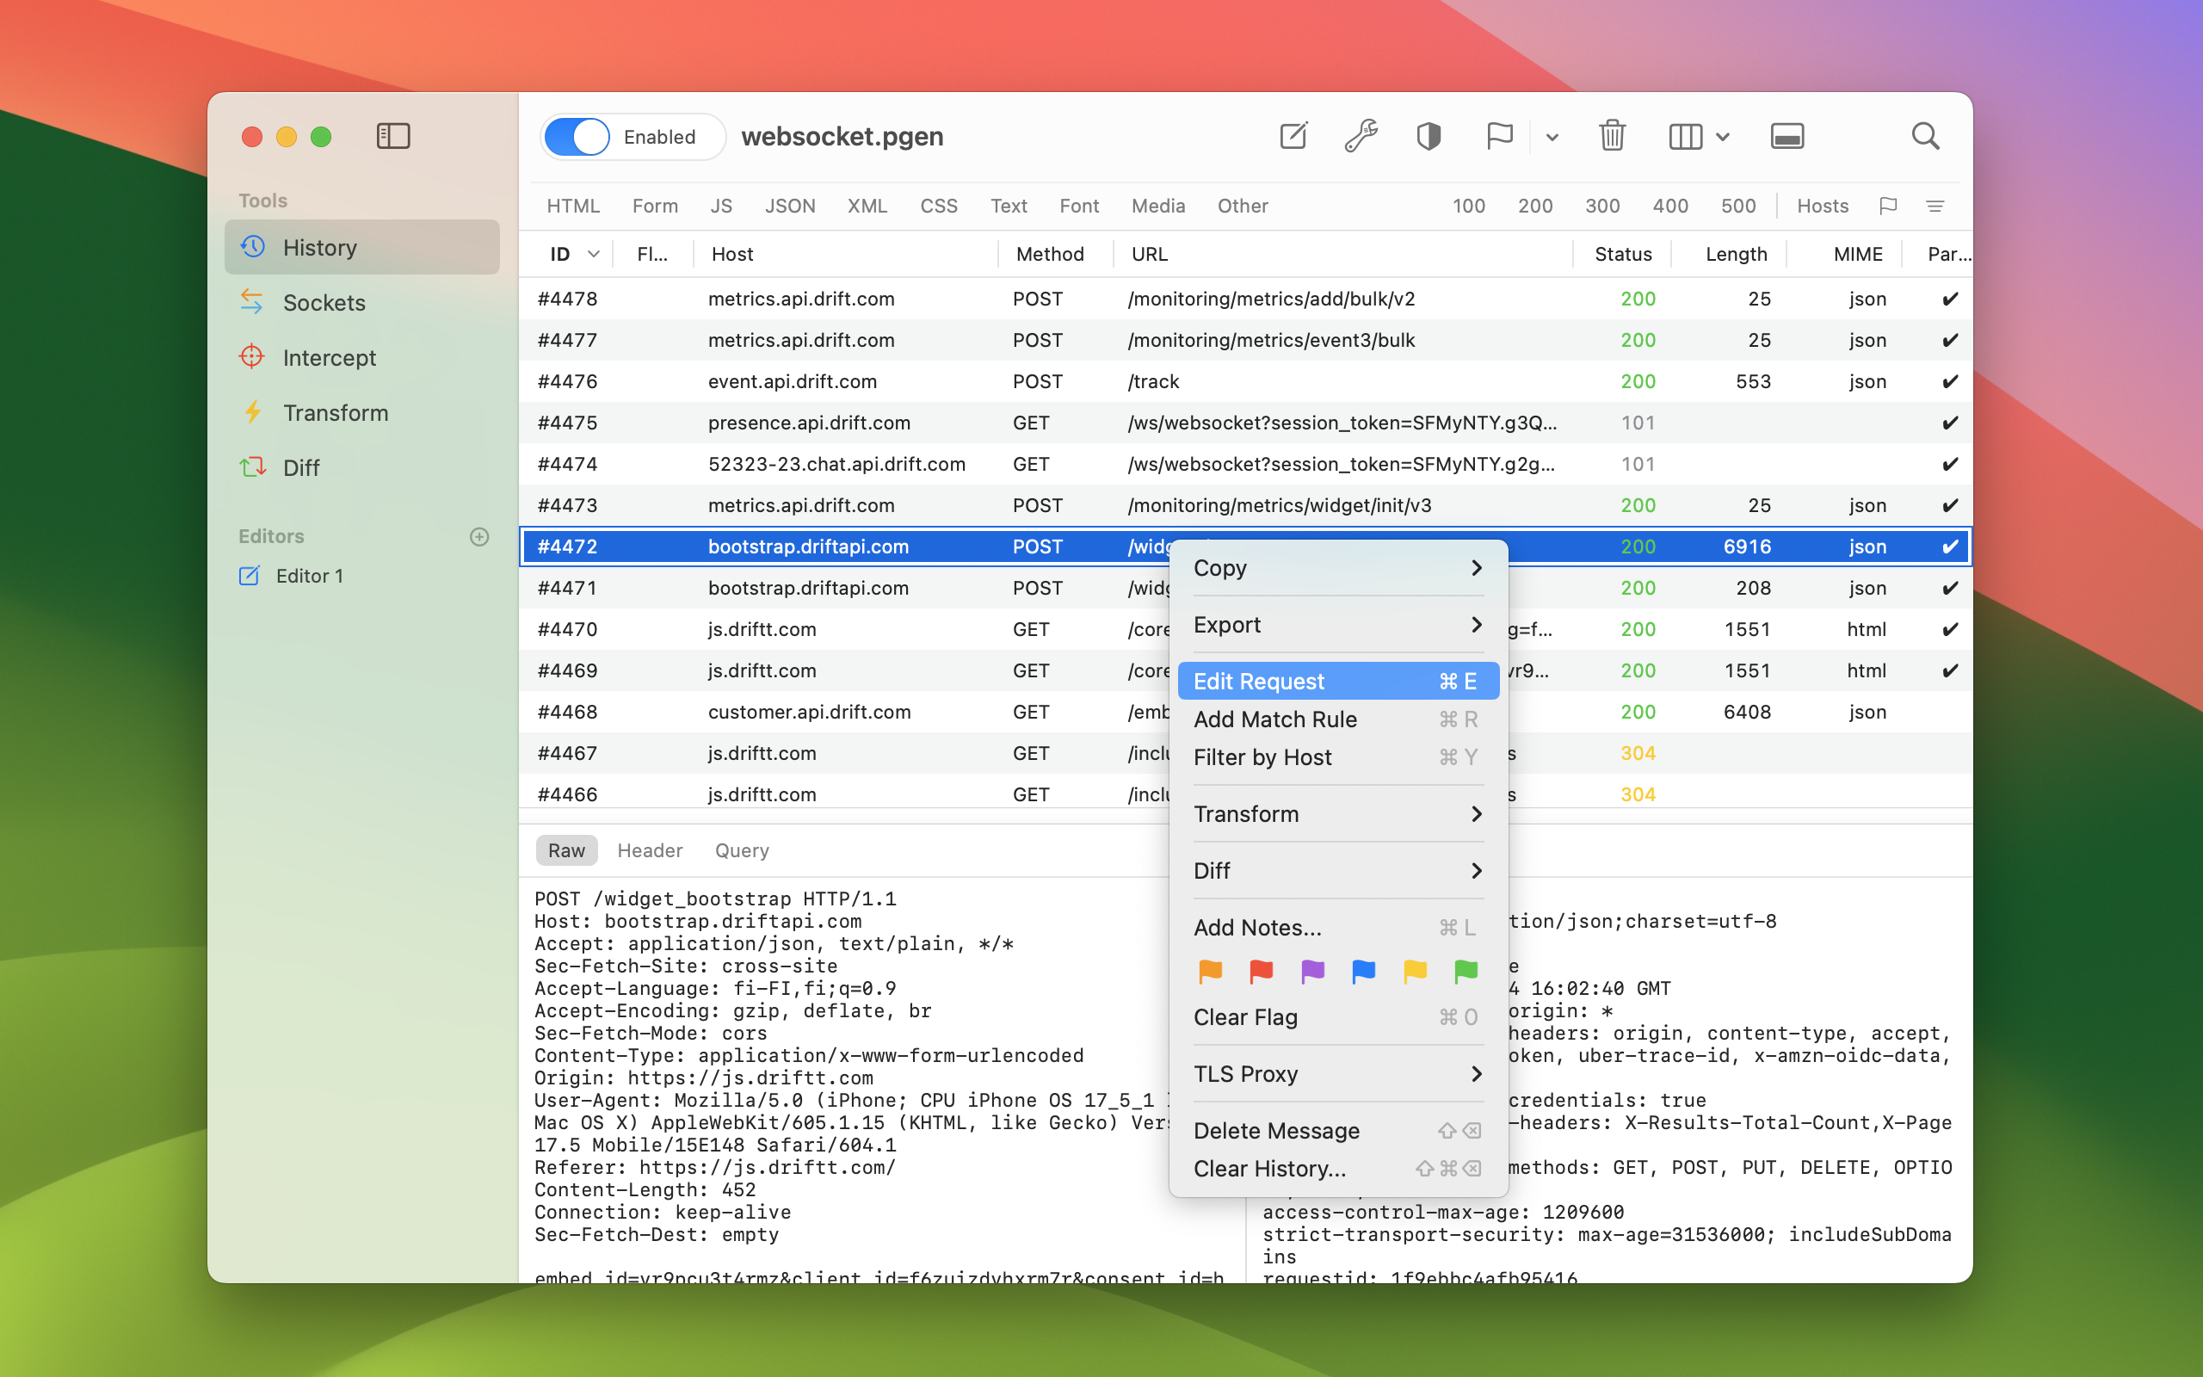
Task: Toggle the bottom panel icon
Action: coord(1787,137)
